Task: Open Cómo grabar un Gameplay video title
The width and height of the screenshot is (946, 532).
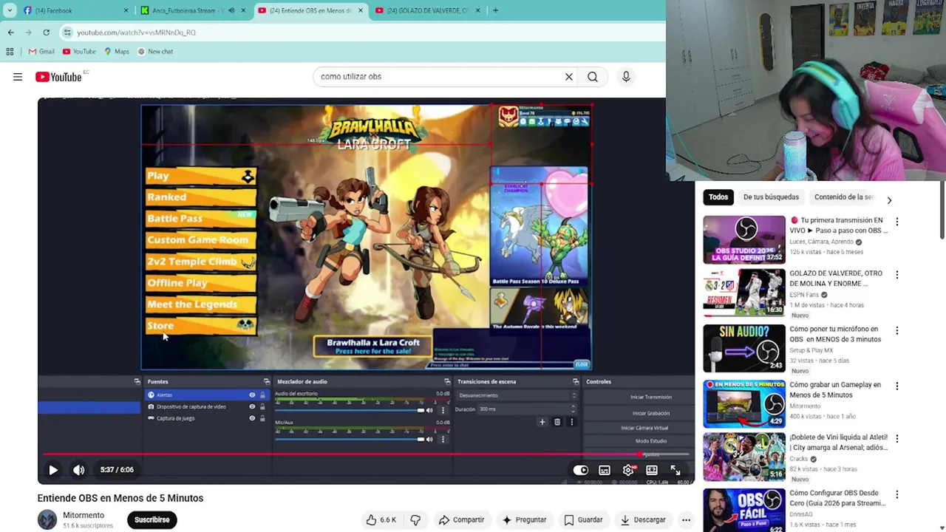Action: coord(835,389)
